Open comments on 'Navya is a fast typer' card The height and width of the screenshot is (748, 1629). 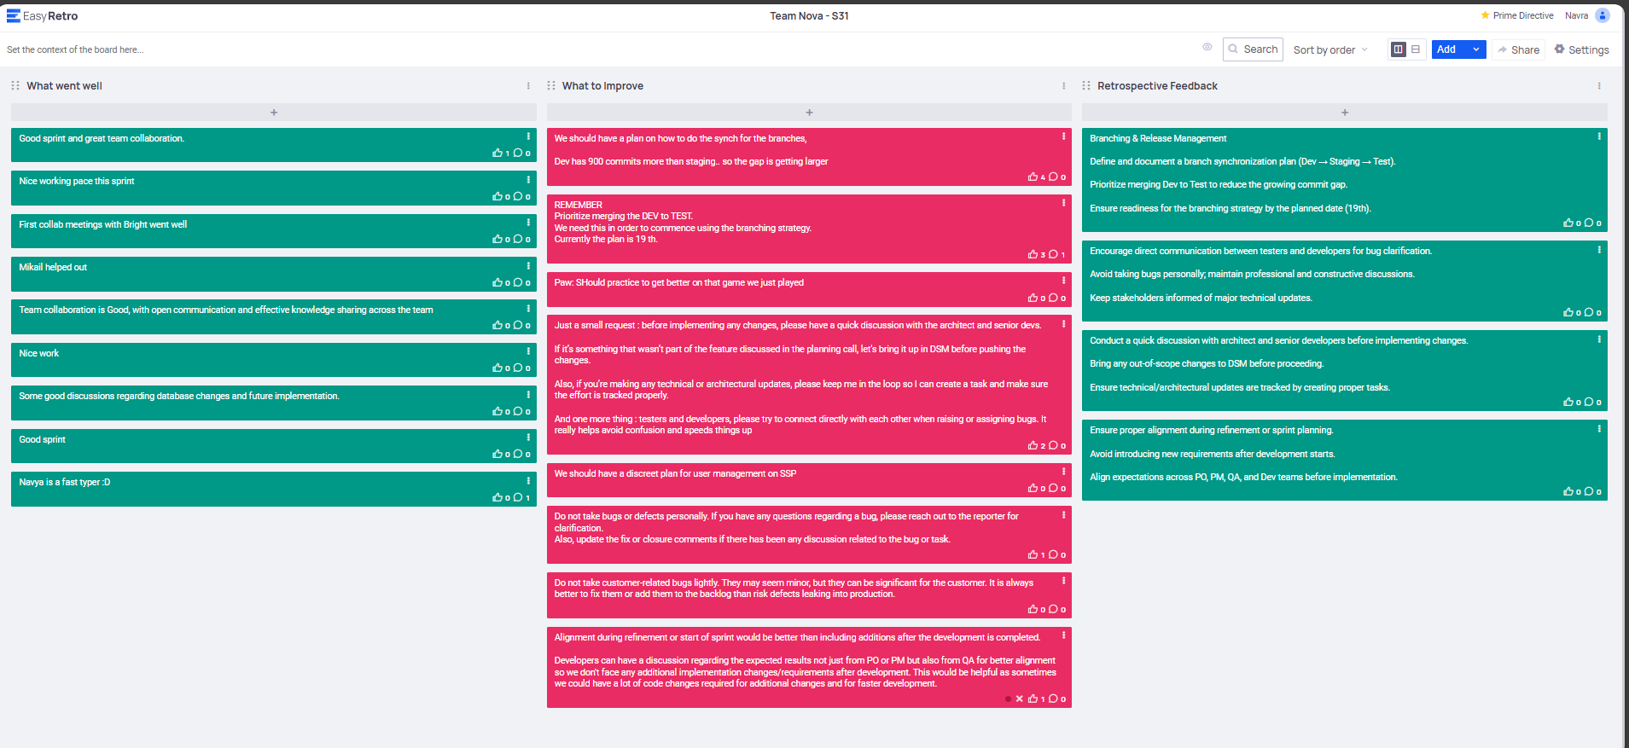(x=518, y=497)
